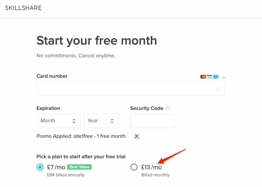Click the Mastercard card icon
Viewport: 262px width, 187px height.
tap(203, 77)
